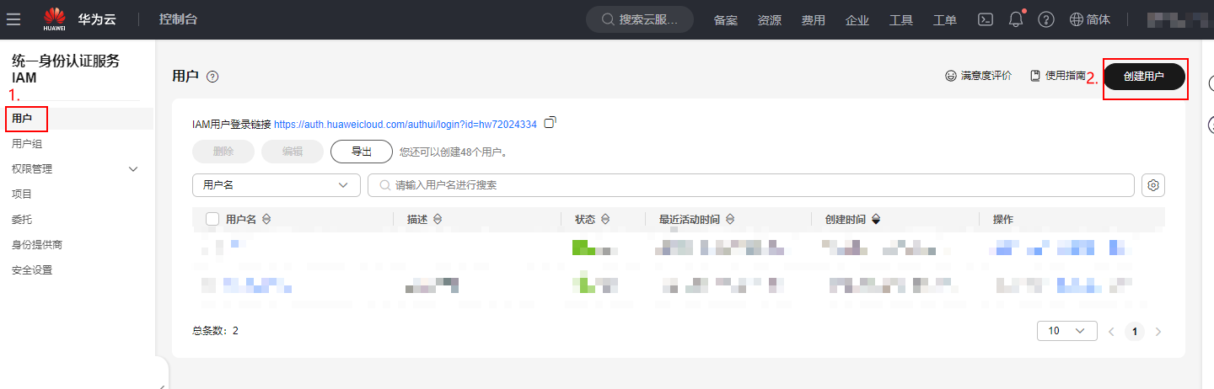Viewport: 1214px width, 389px height.
Task: Click the 编辑 button
Action: tap(293, 152)
